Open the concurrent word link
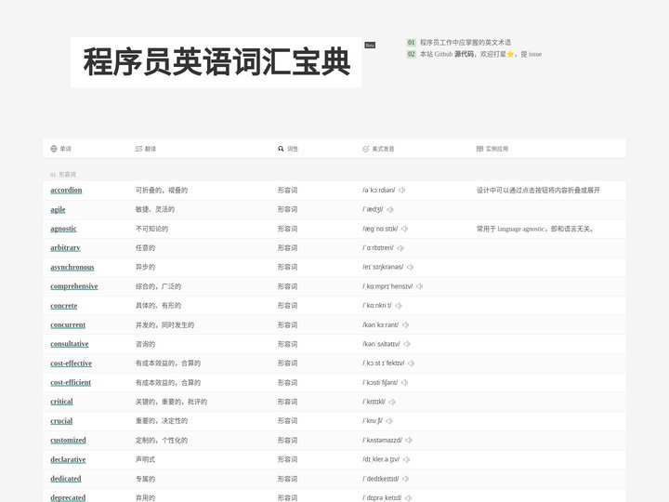 68,324
